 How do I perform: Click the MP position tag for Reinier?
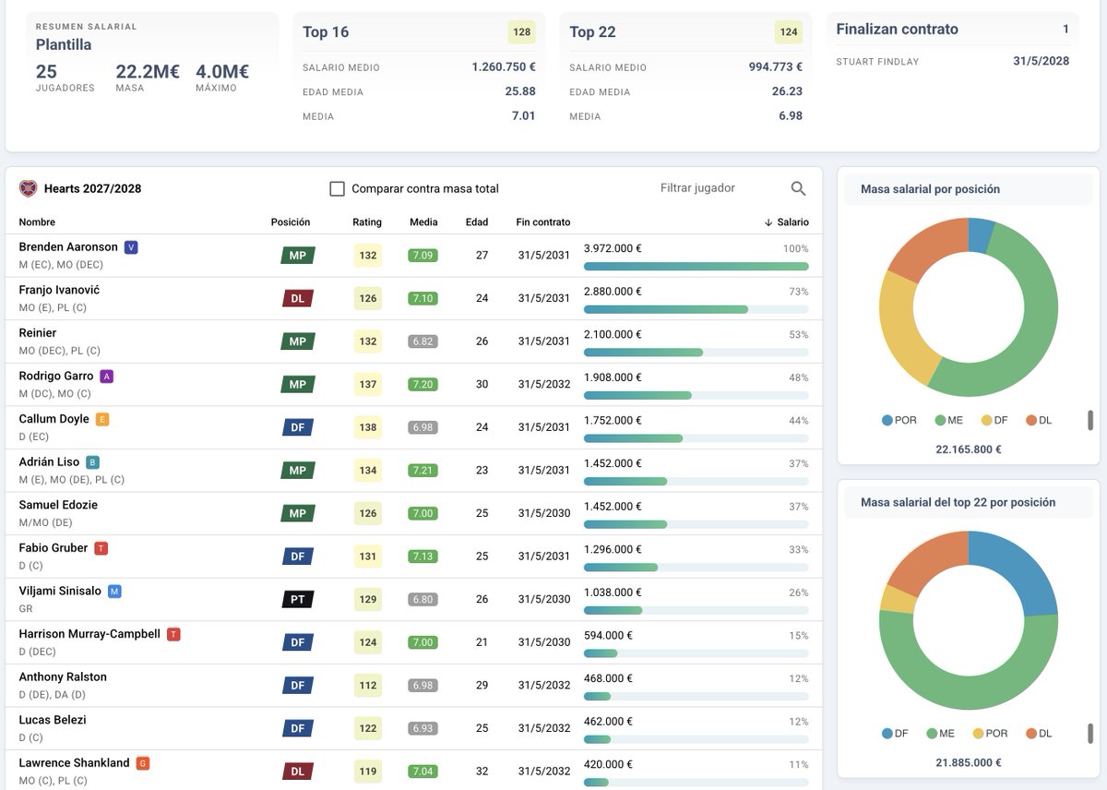[x=298, y=341]
